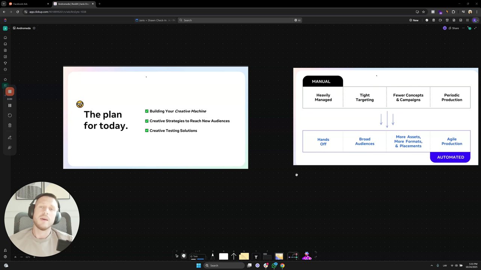This screenshot has height=270, width=481.
Task: Reload the current page
Action: coord(18,12)
